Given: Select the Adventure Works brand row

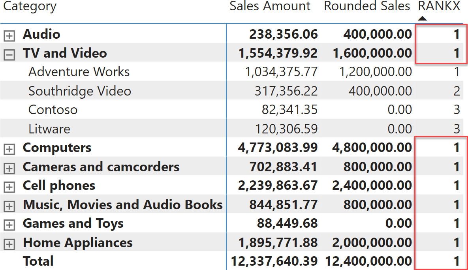Looking at the screenshot, I should point(231,71).
